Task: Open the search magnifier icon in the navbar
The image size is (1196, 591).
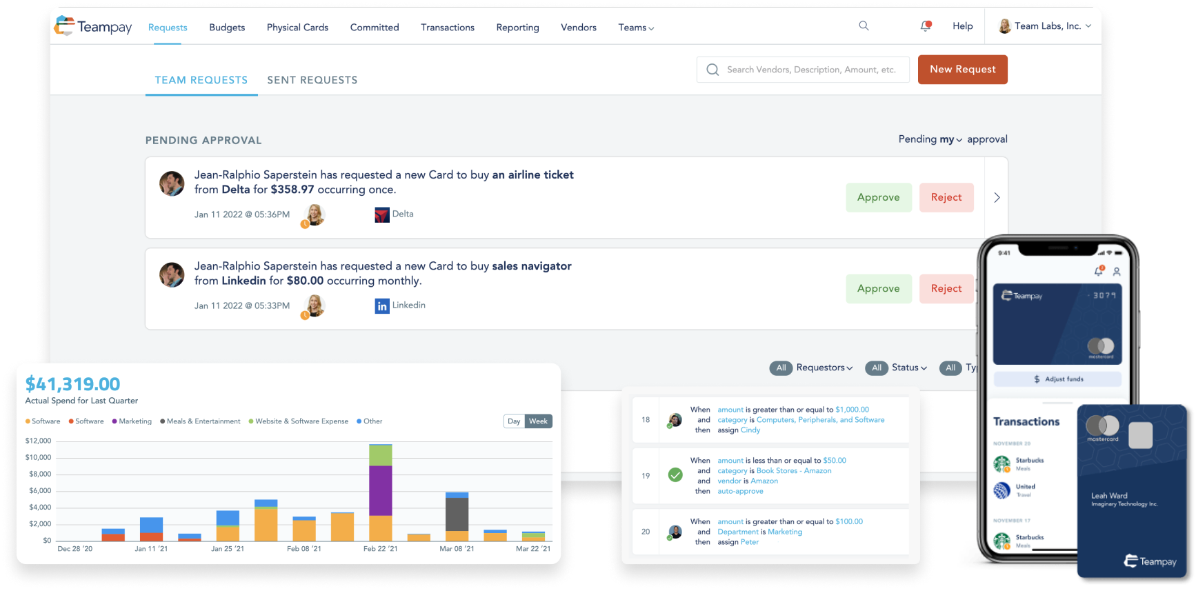Action: [x=864, y=26]
